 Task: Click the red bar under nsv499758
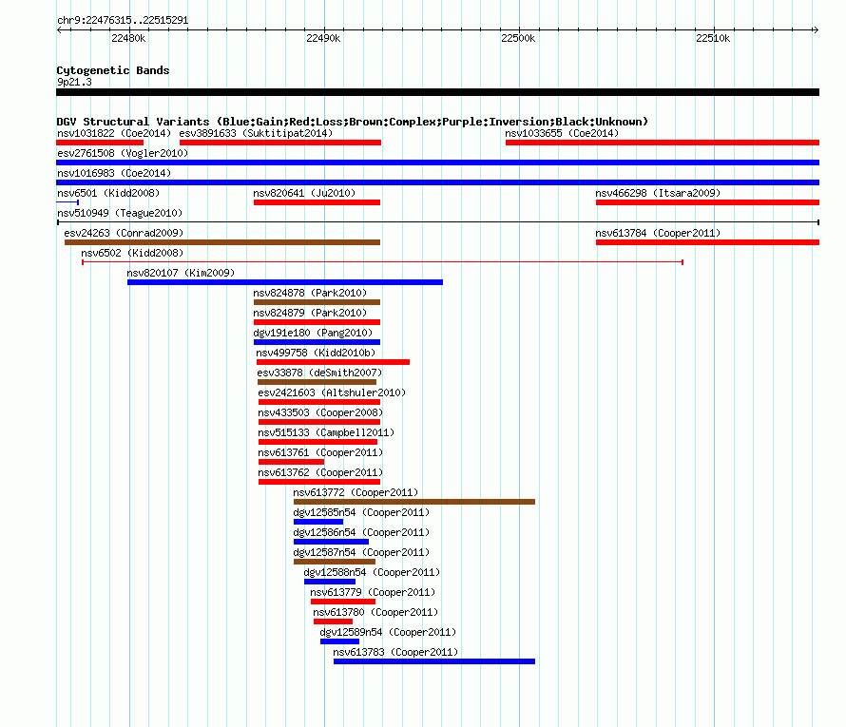pos(333,362)
